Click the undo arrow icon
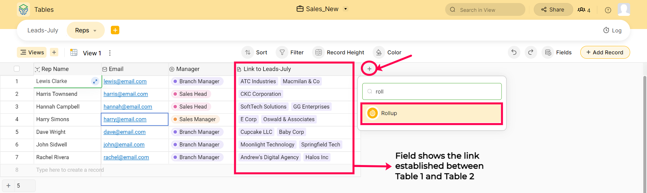Viewport: 647px width, 193px height. (x=514, y=52)
